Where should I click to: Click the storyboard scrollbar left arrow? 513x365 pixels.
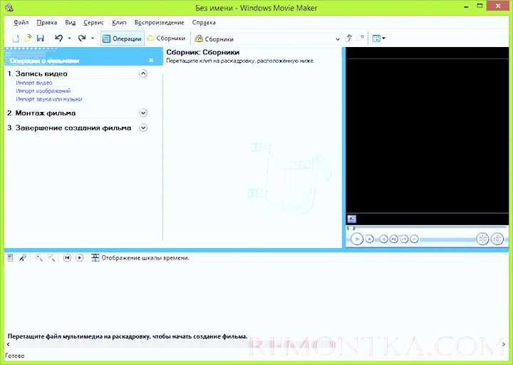tap(8, 344)
